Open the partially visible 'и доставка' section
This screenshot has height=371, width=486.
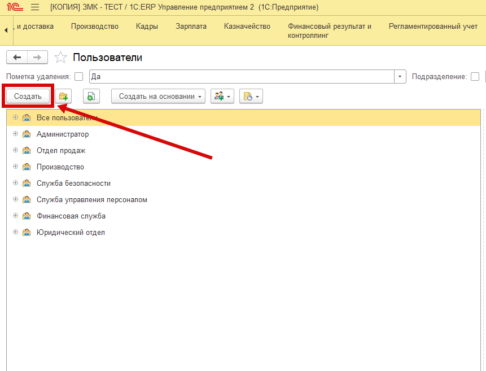tap(33, 27)
